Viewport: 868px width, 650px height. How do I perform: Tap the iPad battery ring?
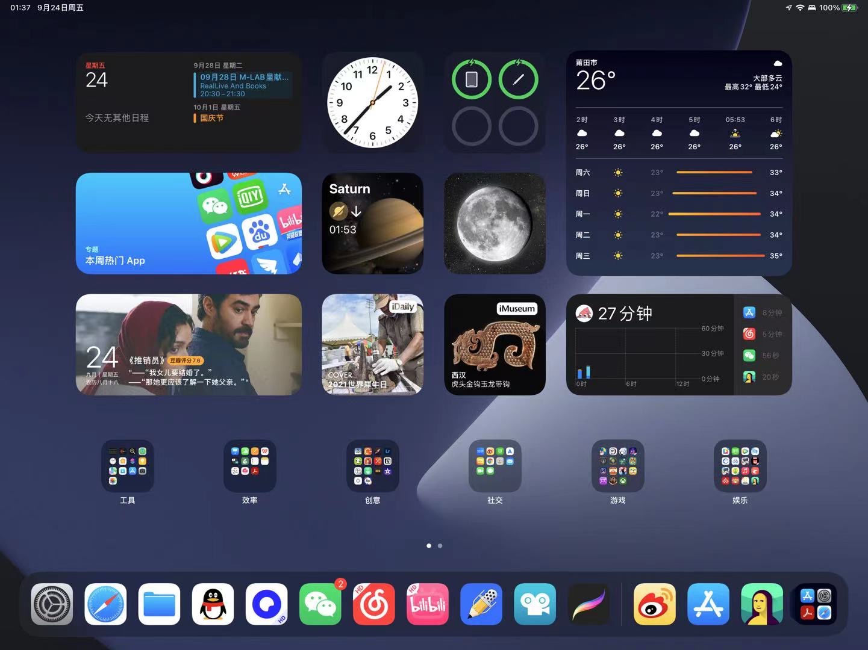(472, 79)
